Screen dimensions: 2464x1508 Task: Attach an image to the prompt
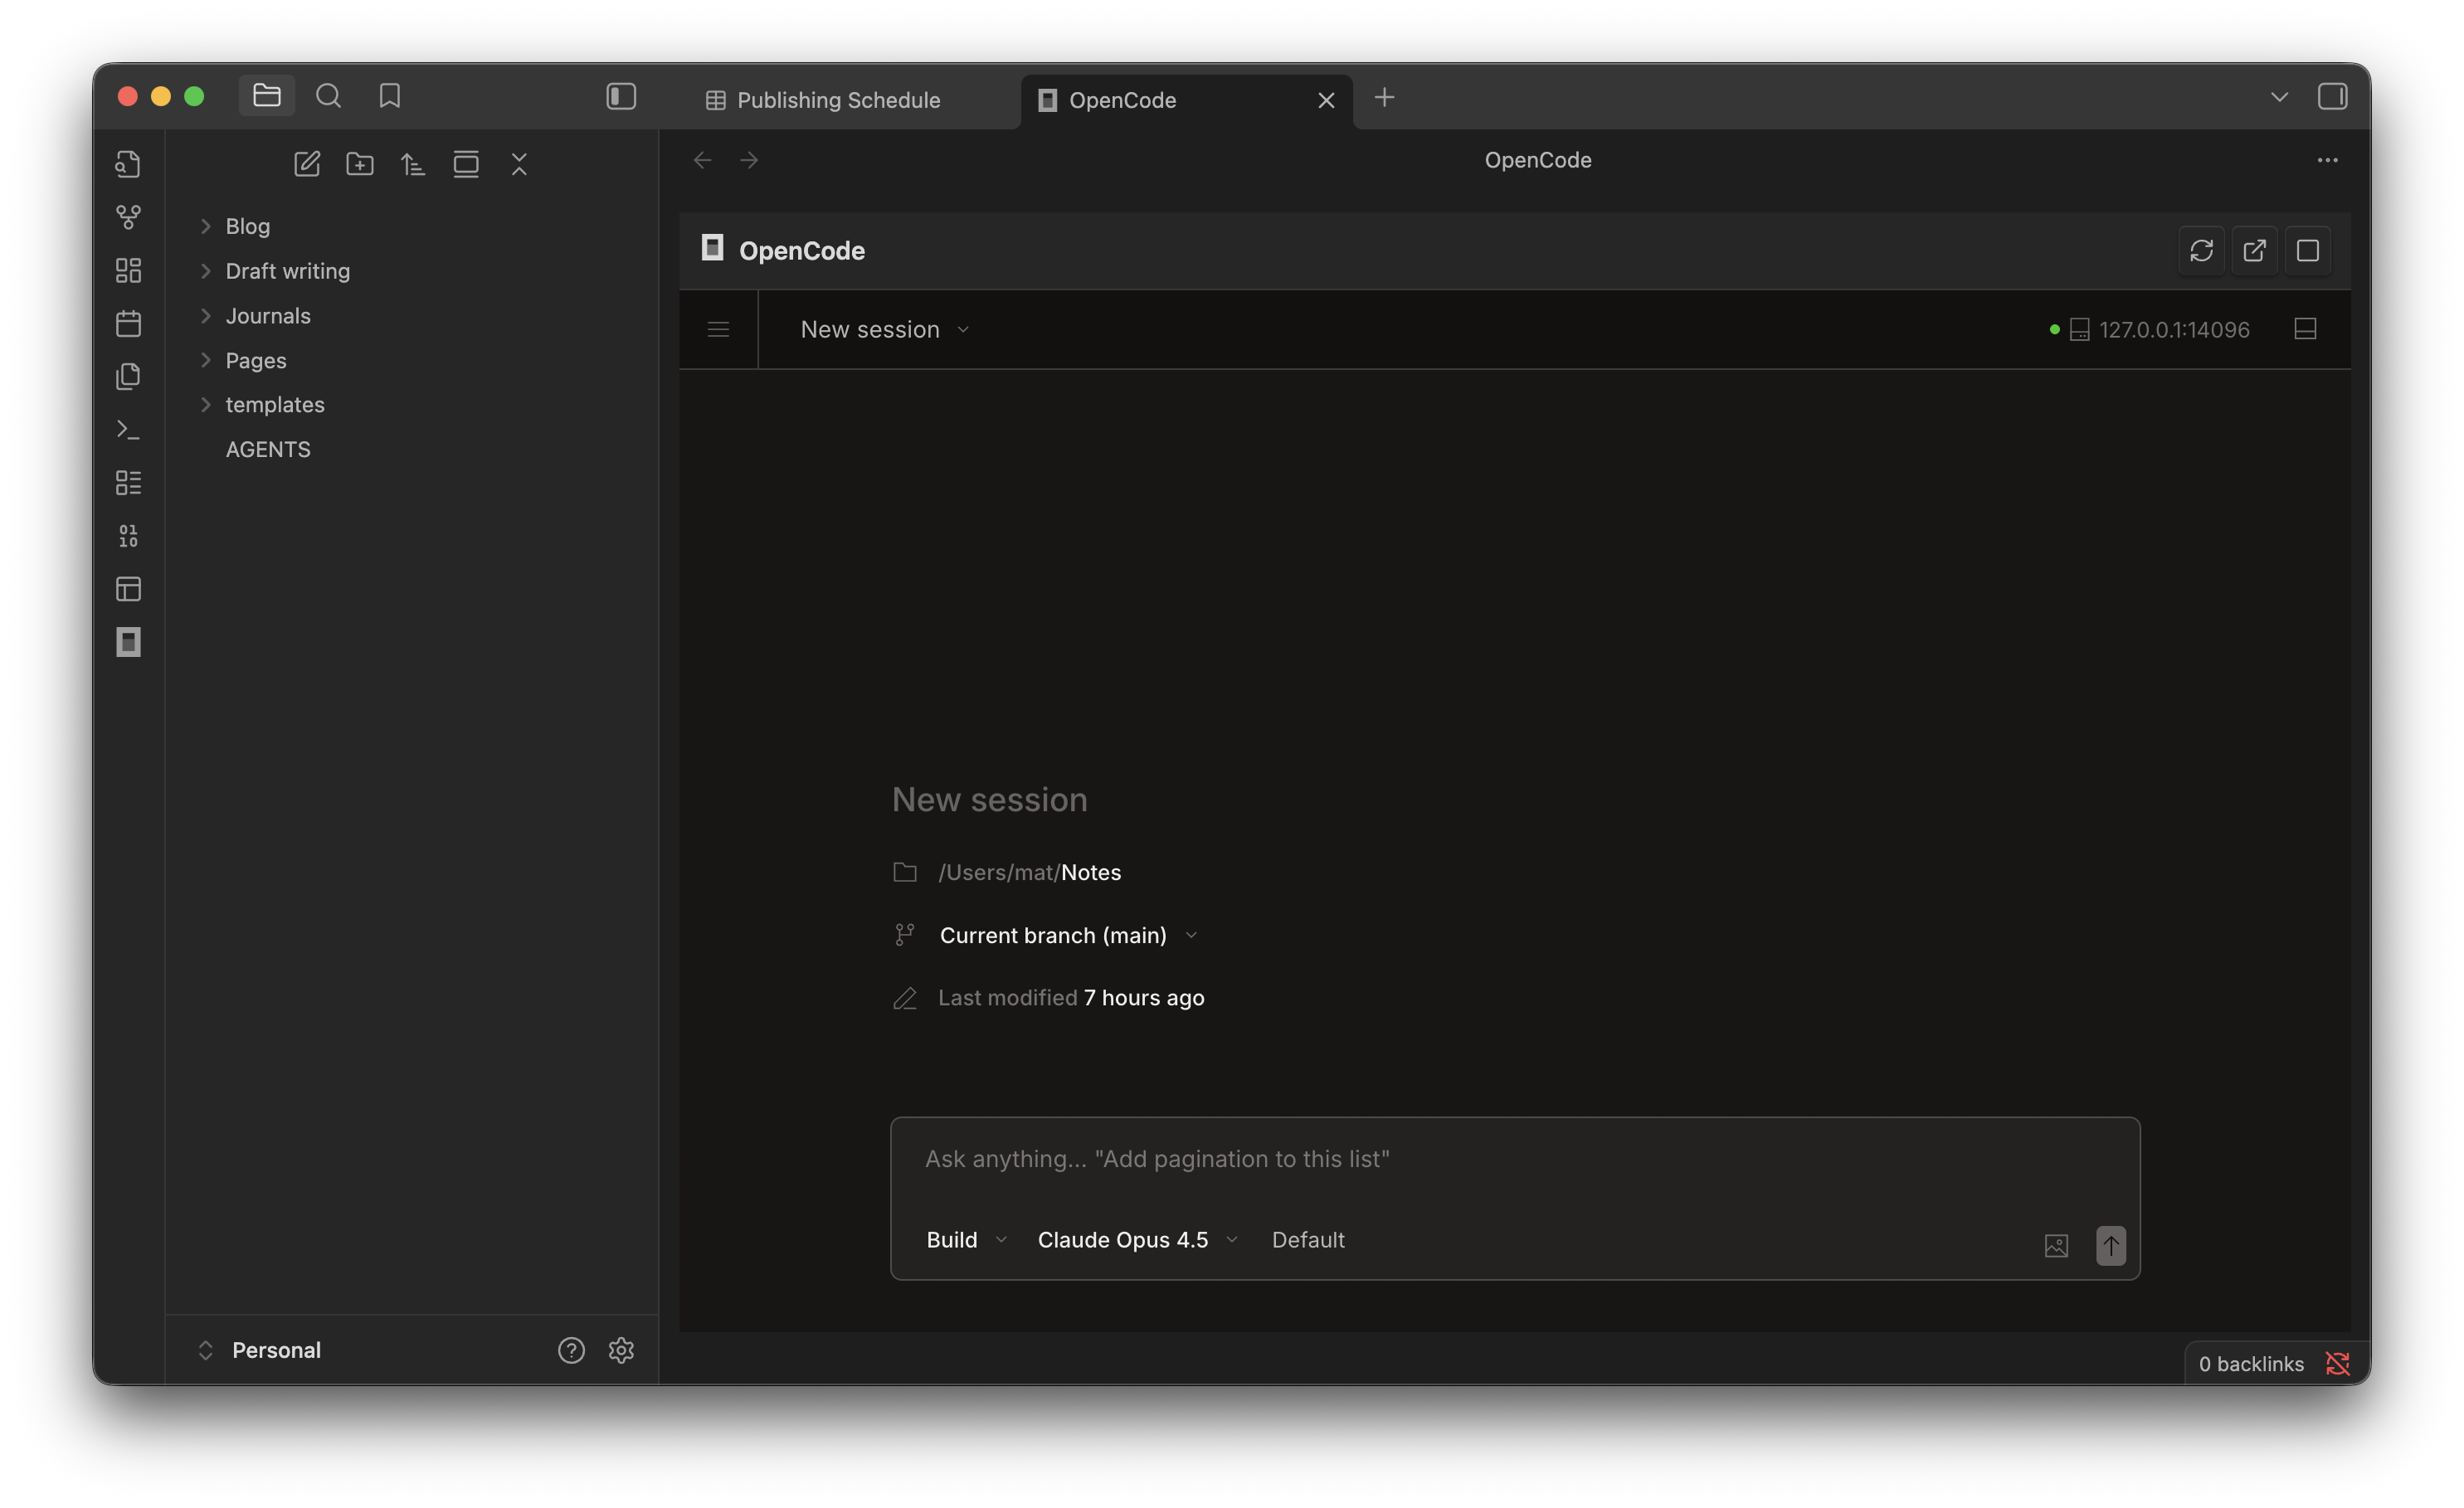tap(2056, 1245)
